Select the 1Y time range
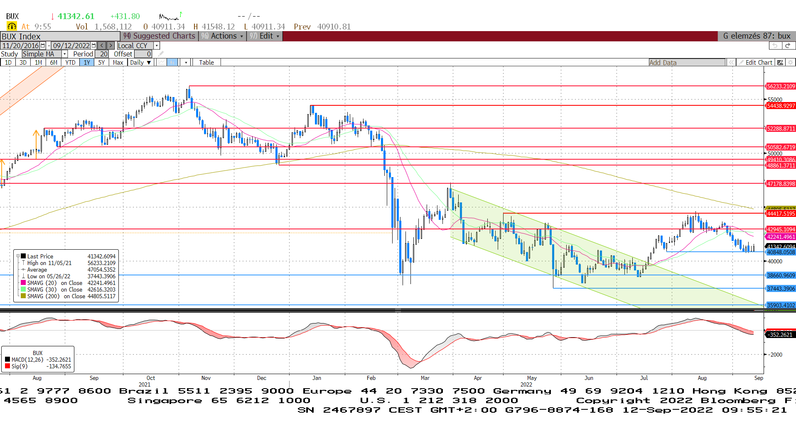The width and height of the screenshot is (796, 433). (x=86, y=62)
